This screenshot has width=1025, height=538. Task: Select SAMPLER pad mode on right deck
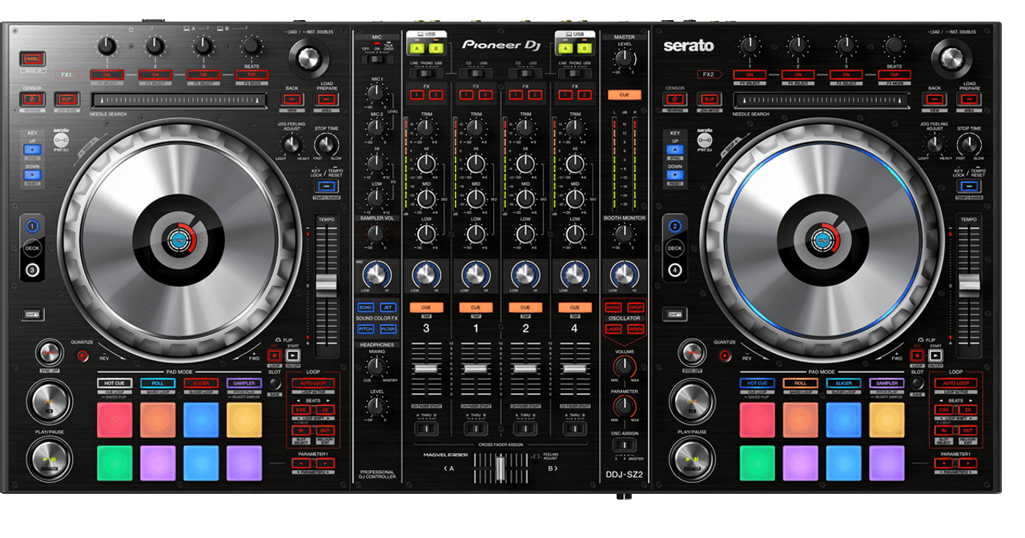coord(886,383)
